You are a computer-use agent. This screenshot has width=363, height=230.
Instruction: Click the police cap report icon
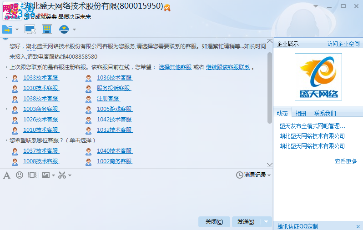(x=64, y=30)
